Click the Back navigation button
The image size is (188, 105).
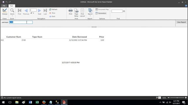pyautogui.click(x=52, y=16)
